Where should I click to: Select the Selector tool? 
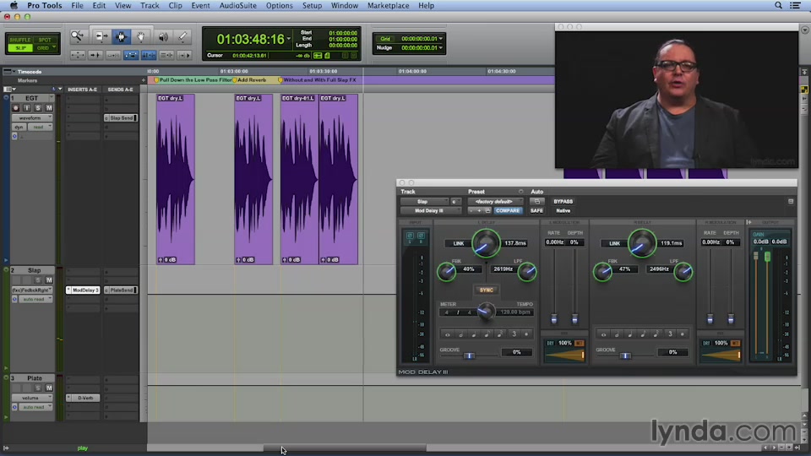(121, 36)
